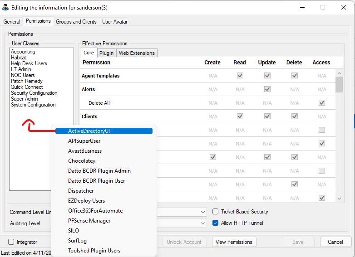Open the Groups and Clients tab

(76, 22)
